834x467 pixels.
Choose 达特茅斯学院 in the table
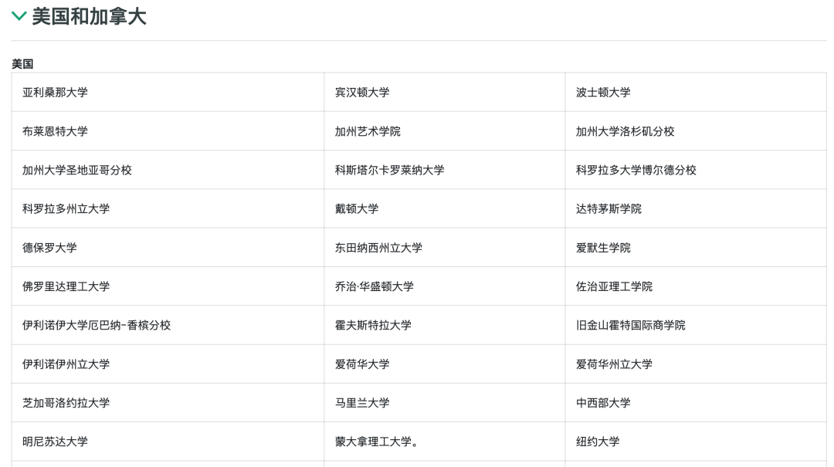point(609,208)
